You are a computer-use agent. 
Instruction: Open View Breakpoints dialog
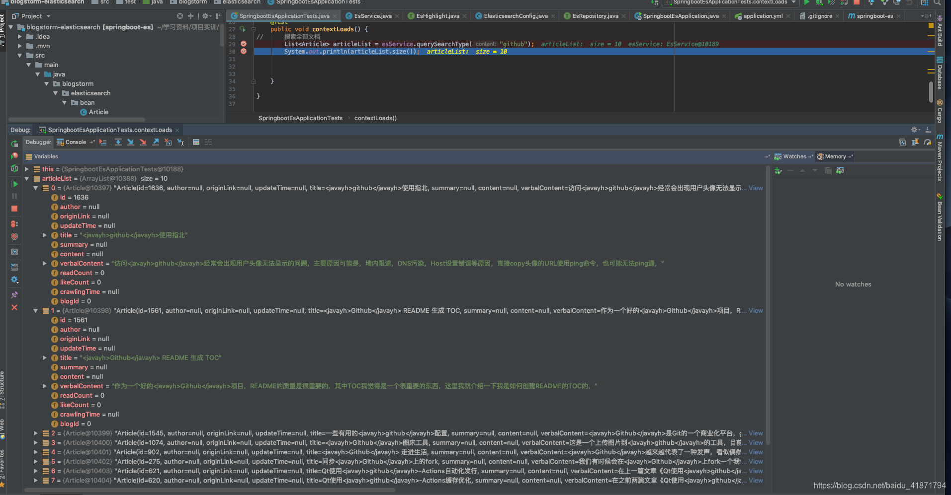pos(14,224)
